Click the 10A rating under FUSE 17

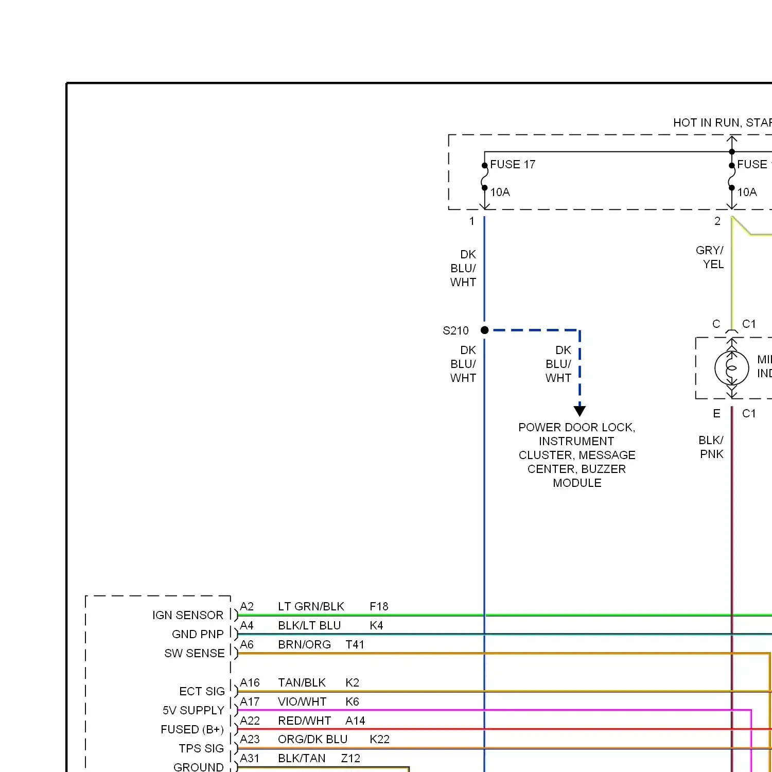tap(500, 192)
